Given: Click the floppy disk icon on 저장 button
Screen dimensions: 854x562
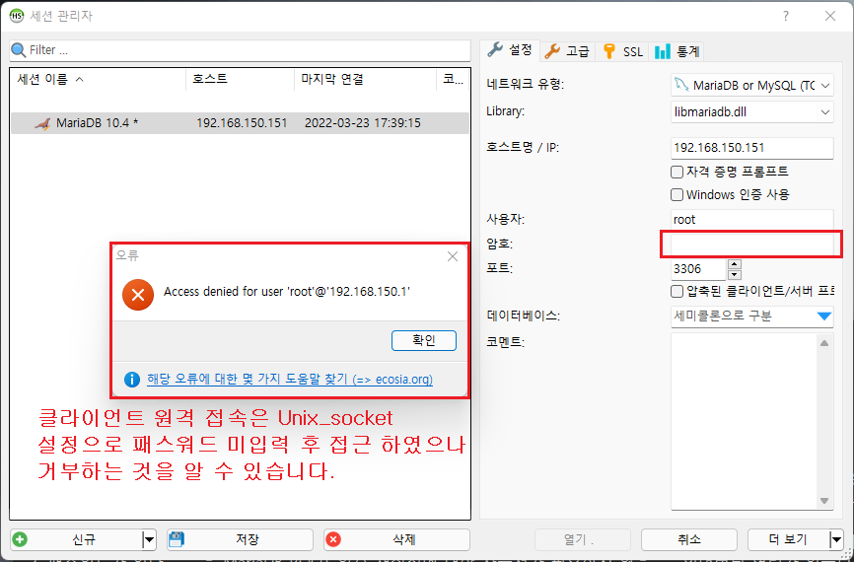Looking at the screenshot, I should tap(176, 539).
